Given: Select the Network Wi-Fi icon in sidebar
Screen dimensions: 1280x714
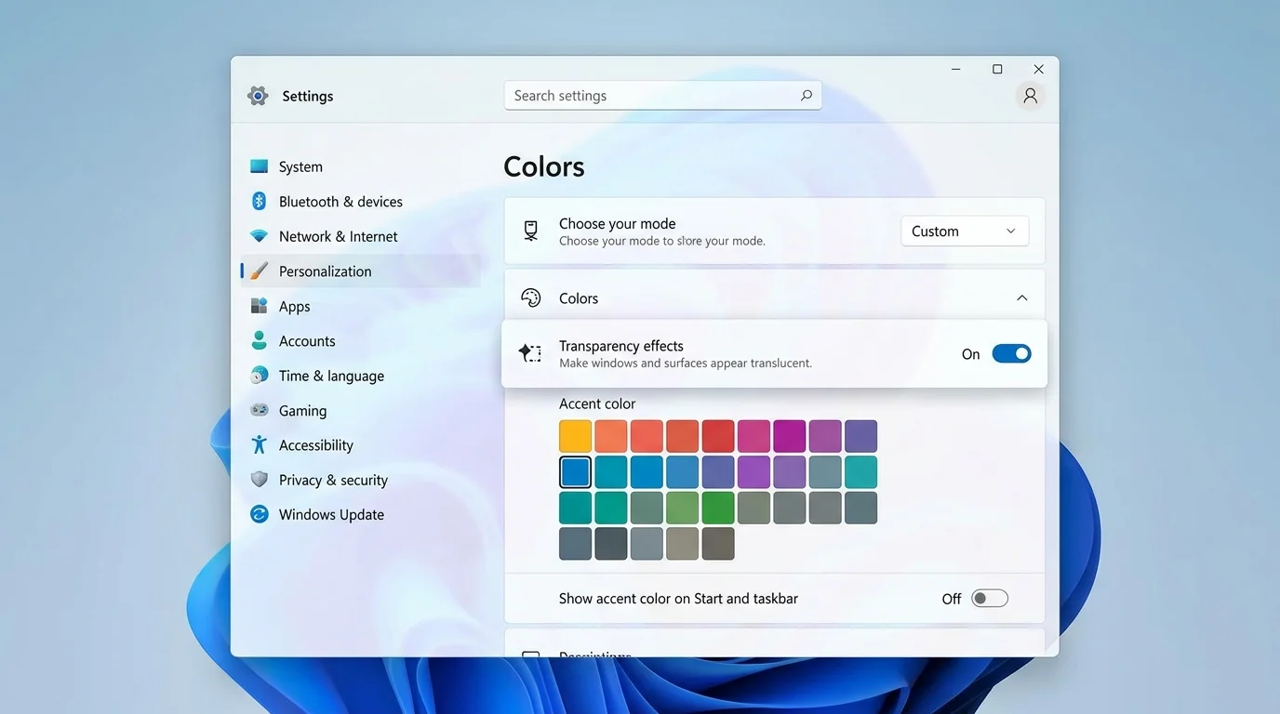Looking at the screenshot, I should [x=260, y=236].
